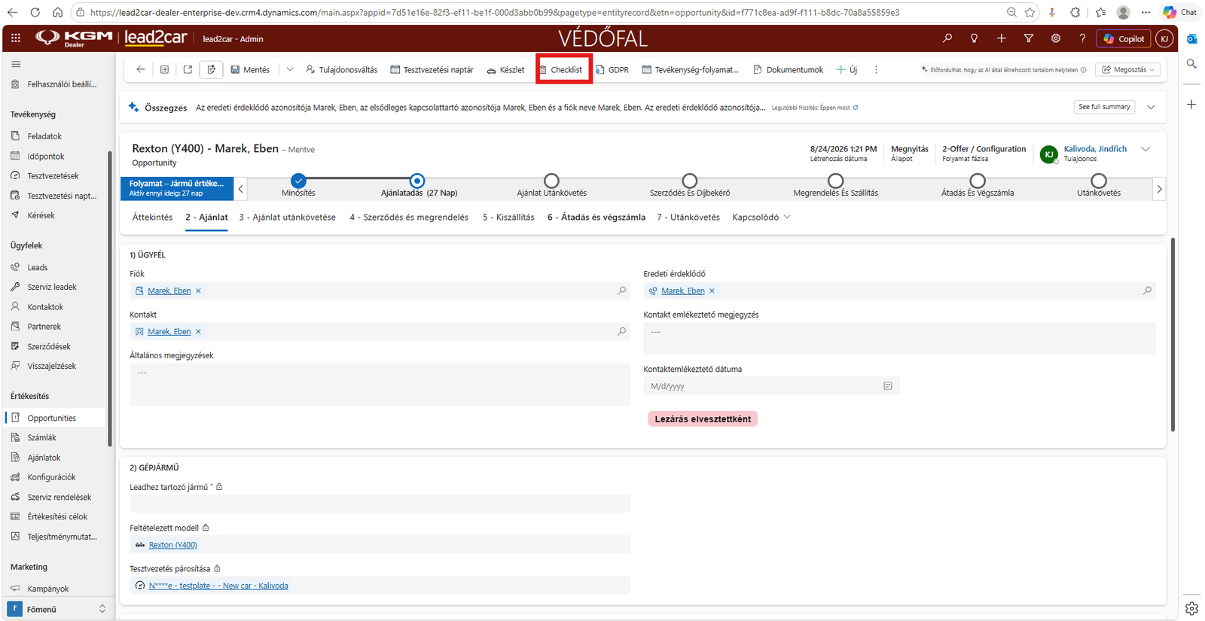
Task: Open the Főmenü area switcher
Action: [x=57, y=609]
